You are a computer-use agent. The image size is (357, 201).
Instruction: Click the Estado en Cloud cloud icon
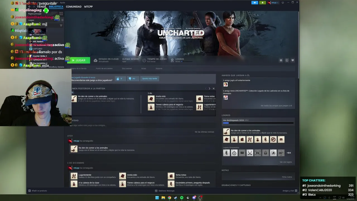click(x=95, y=60)
